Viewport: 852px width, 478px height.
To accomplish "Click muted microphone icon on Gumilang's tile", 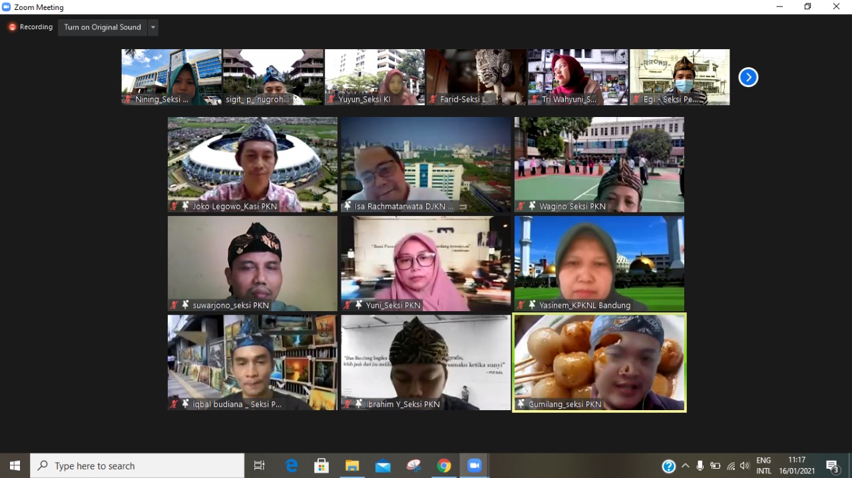I will click(x=520, y=404).
